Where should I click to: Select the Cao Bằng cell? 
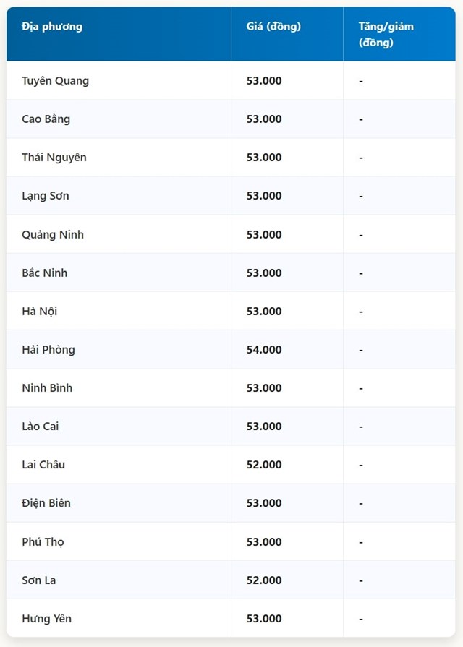pos(46,119)
